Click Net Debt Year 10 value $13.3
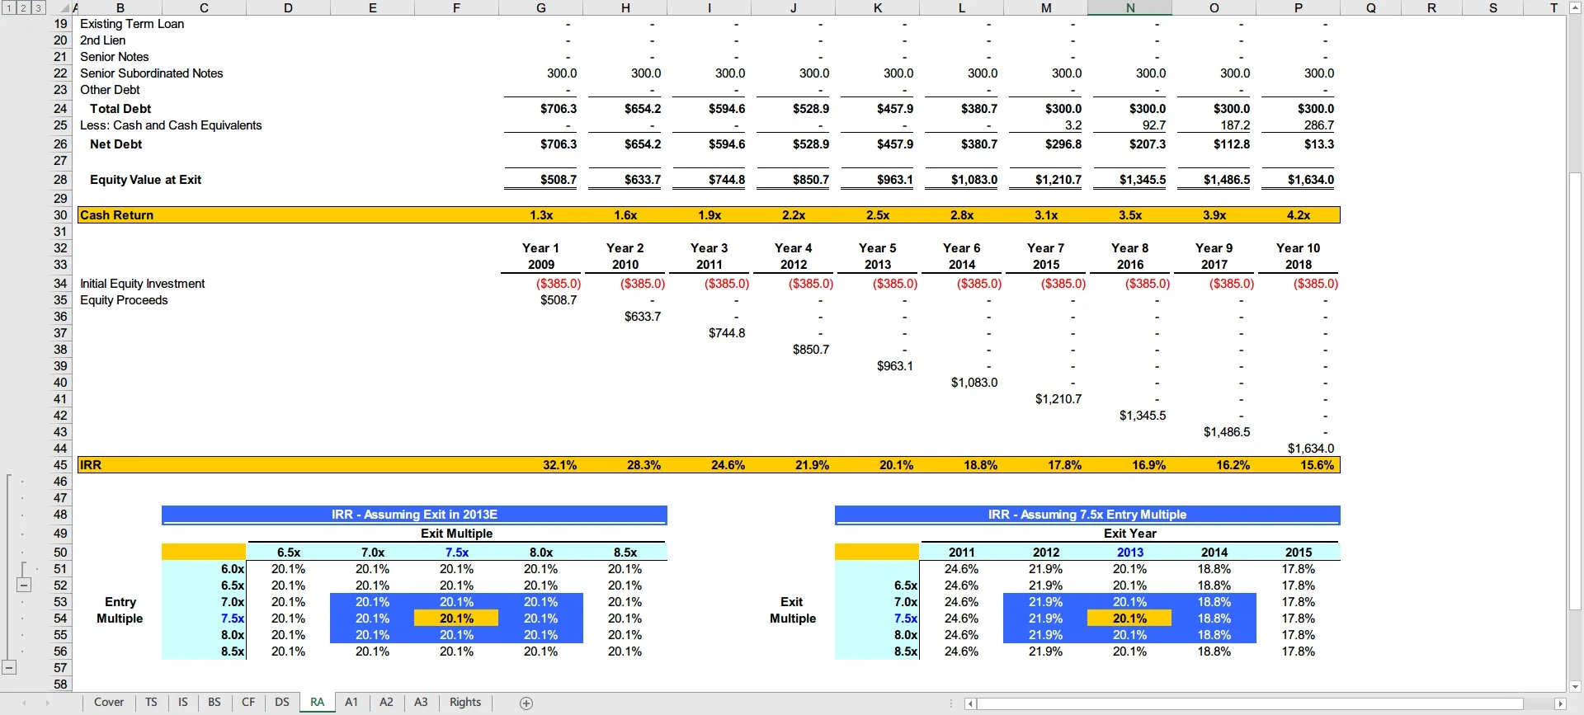Viewport: 1584px width, 715px height. [1318, 144]
